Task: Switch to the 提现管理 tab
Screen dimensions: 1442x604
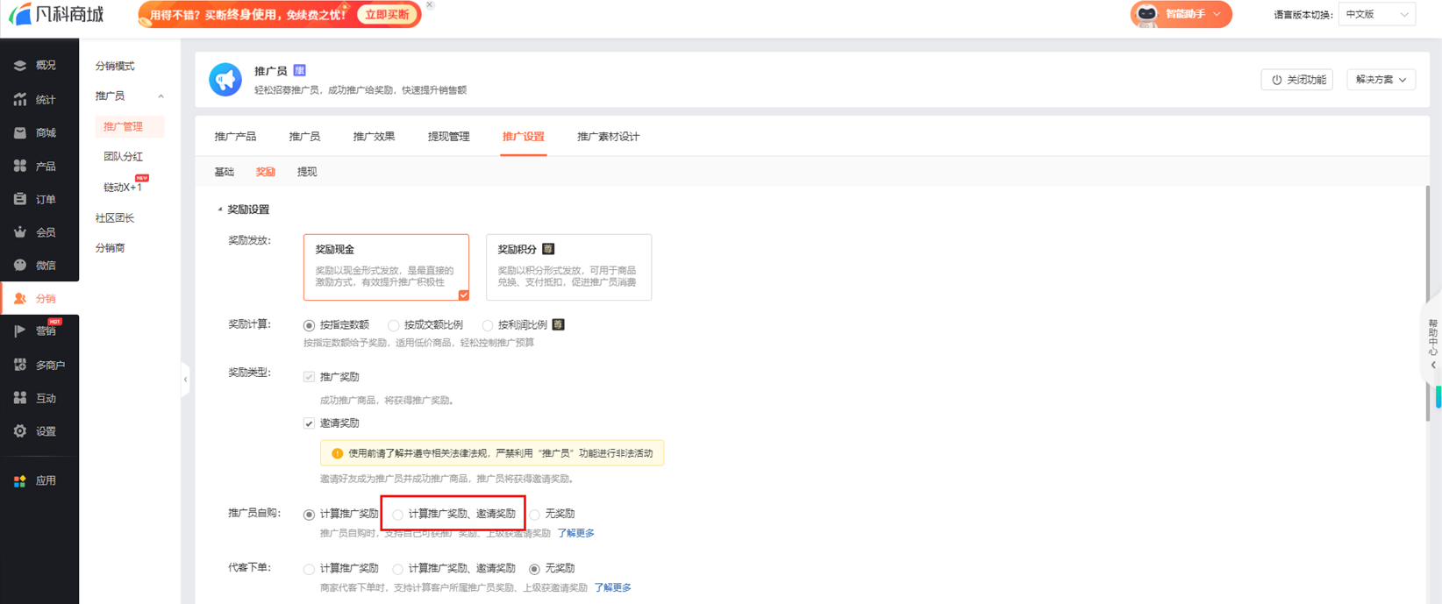Action: 448,137
